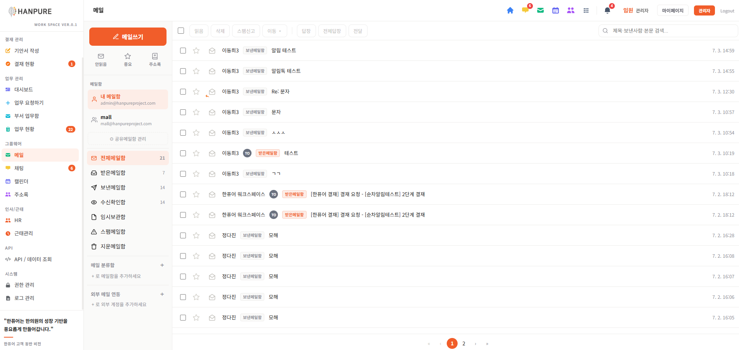The image size is (739, 350).
Task: Open 보낸메일함 folder
Action: click(x=128, y=188)
